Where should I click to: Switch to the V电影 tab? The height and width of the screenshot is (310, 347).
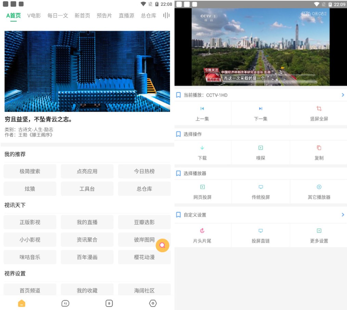[32, 15]
